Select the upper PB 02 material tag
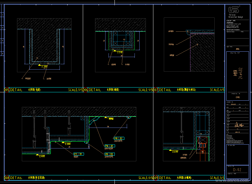The image size is (252, 184). [x=119, y=138]
